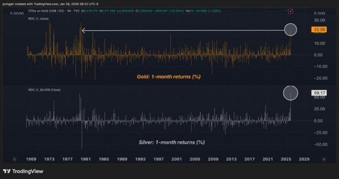Click the 2009 label on time axis
339x179 pixels.
click(213, 159)
